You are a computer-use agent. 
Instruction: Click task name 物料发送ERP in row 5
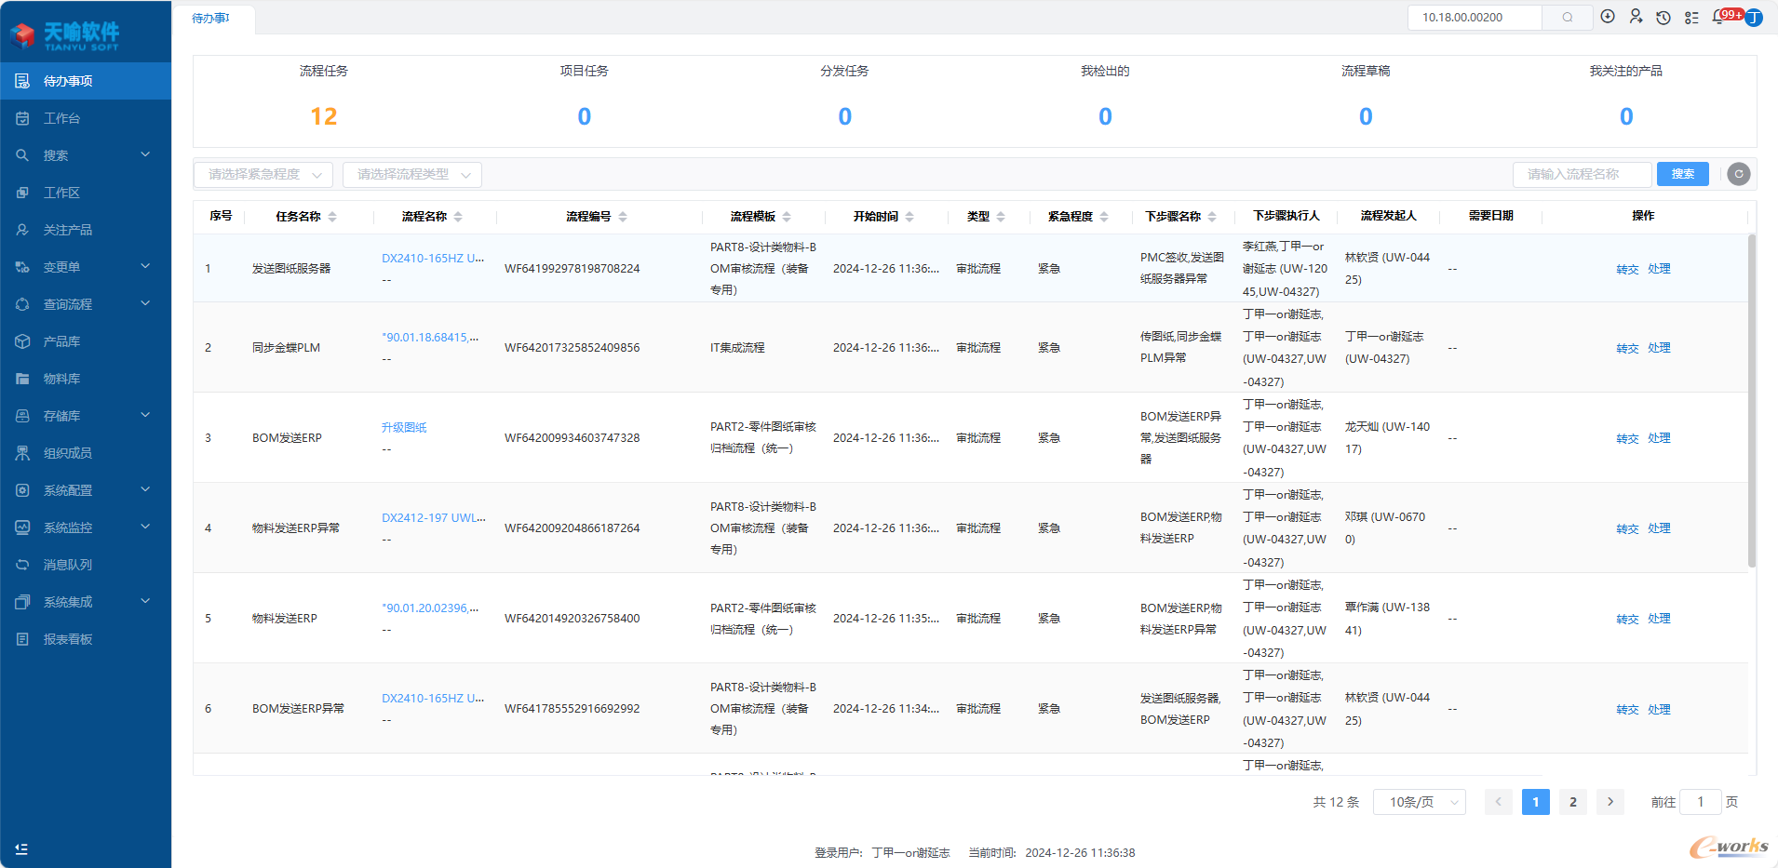285,619
